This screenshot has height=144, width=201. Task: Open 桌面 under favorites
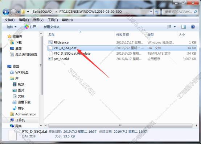pos(19,48)
